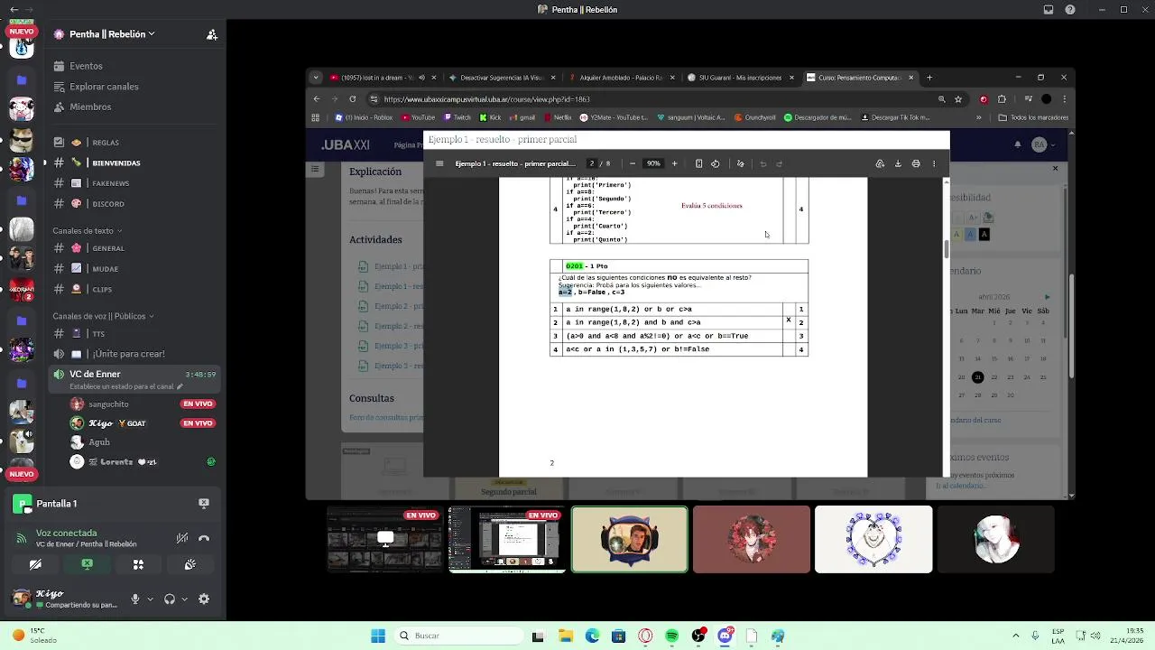The image size is (1155, 650).
Task: Open the Crunchyroll bookmark
Action: [x=755, y=117]
